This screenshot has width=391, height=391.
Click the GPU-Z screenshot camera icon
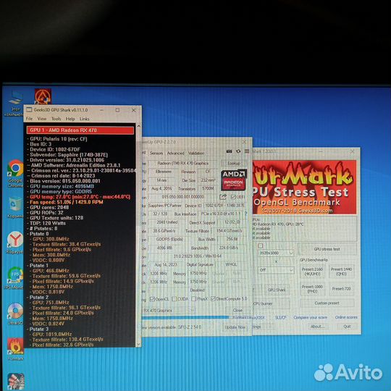coord(229,151)
